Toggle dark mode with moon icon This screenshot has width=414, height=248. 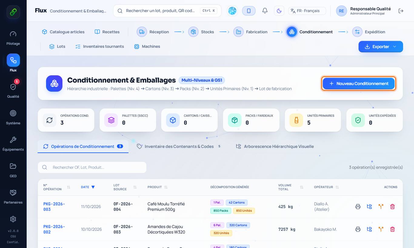279,11
